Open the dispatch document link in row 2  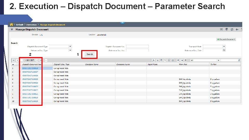pyautogui.click(x=30, y=72)
